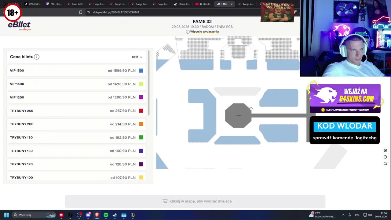Open site settings icon beside the URL

point(89,12)
